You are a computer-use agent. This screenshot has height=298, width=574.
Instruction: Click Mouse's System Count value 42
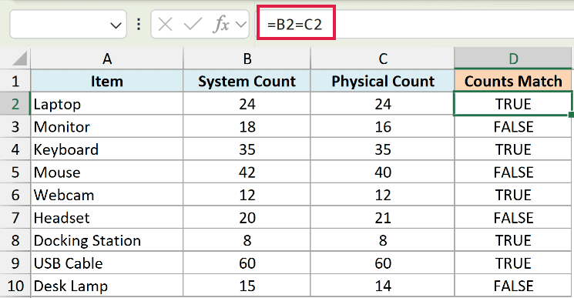(x=247, y=172)
